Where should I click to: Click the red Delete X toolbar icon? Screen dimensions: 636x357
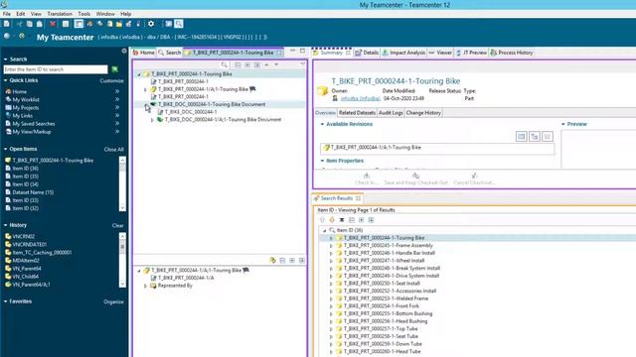coord(53,24)
